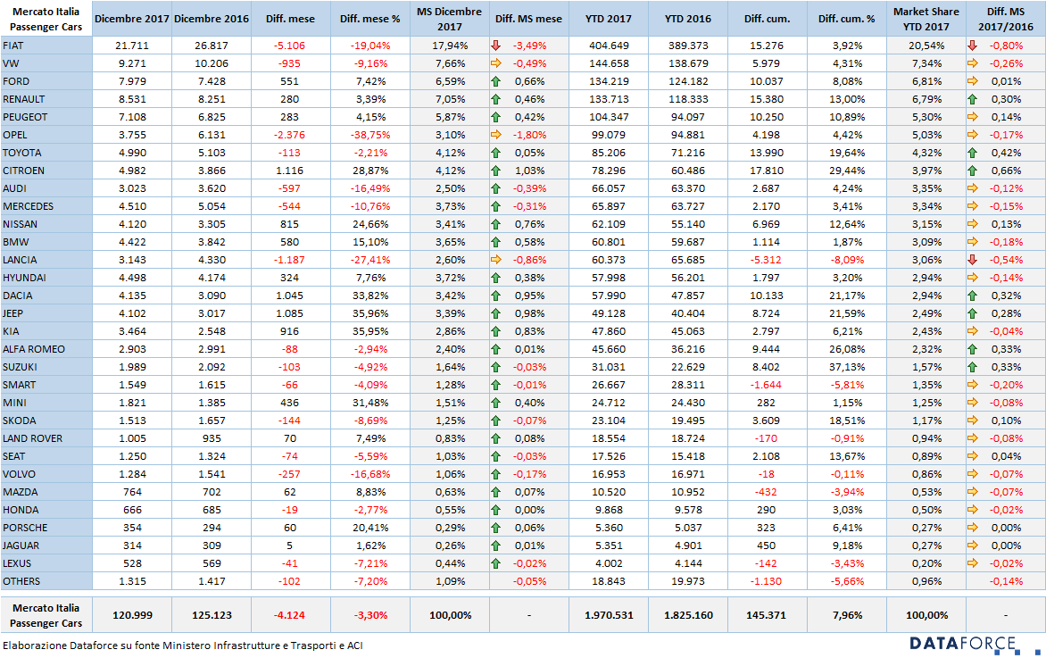This screenshot has height=658, width=1046.
Task: Select the arrow in VOLVO's Diff. MS mese cell
Action: click(x=495, y=474)
